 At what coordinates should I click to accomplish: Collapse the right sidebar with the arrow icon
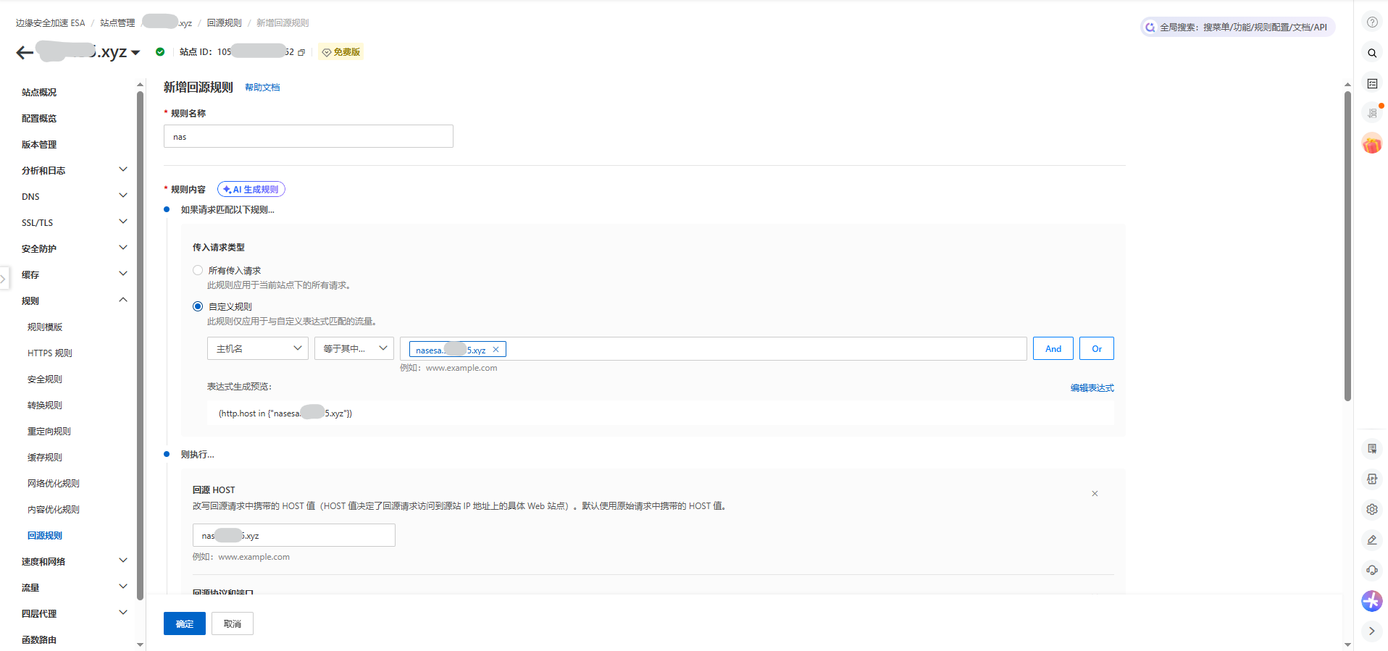tap(1372, 631)
